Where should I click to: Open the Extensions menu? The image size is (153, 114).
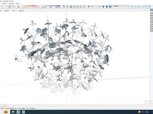[11, 3]
